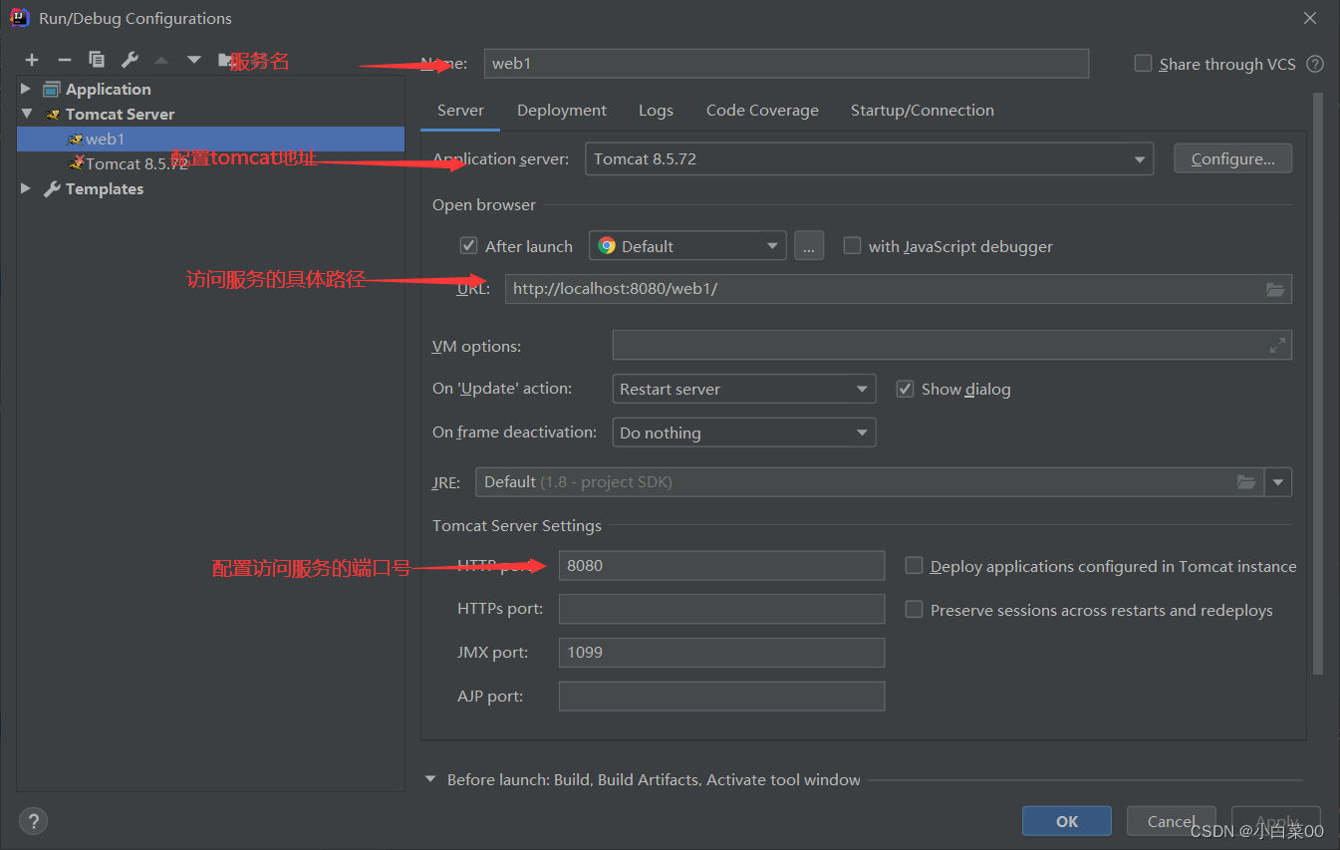Open edit defaults wrench icon
1340x850 pixels.
(x=129, y=61)
